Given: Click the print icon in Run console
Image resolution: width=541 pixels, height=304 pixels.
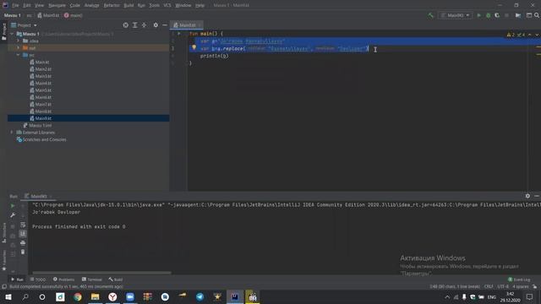Looking at the screenshot, I should tap(23, 243).
